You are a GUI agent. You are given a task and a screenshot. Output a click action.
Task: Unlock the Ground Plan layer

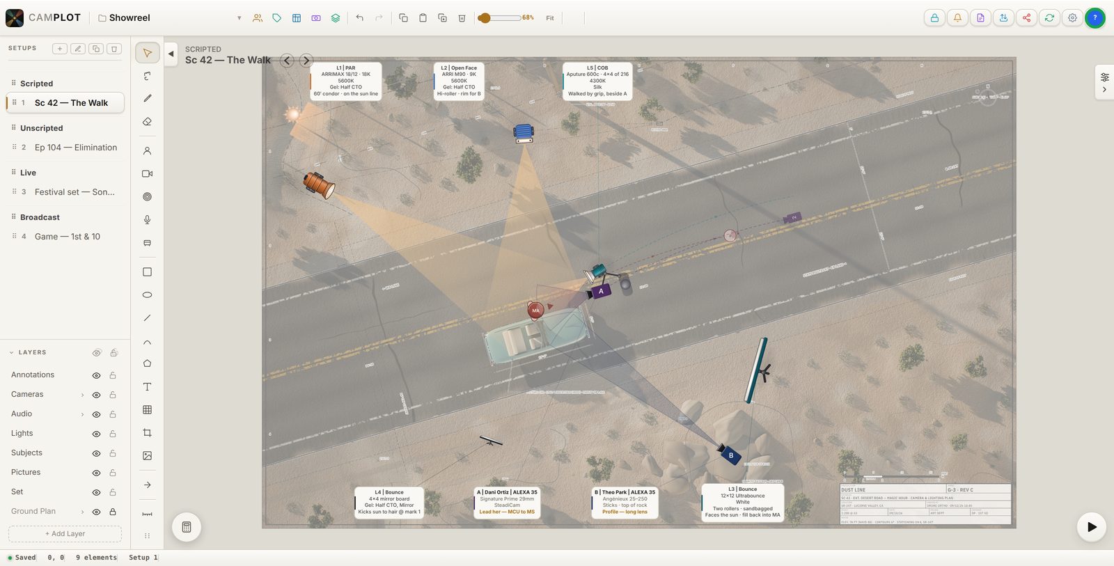point(113,512)
